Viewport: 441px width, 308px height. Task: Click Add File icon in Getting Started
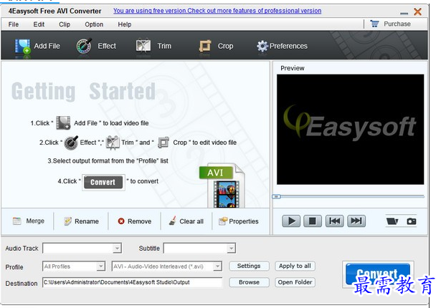[x=63, y=122]
